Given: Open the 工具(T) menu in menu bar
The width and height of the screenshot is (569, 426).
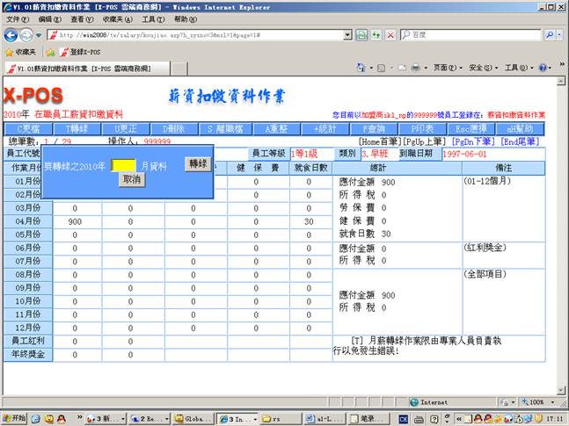Looking at the screenshot, I should pyautogui.click(x=152, y=18).
